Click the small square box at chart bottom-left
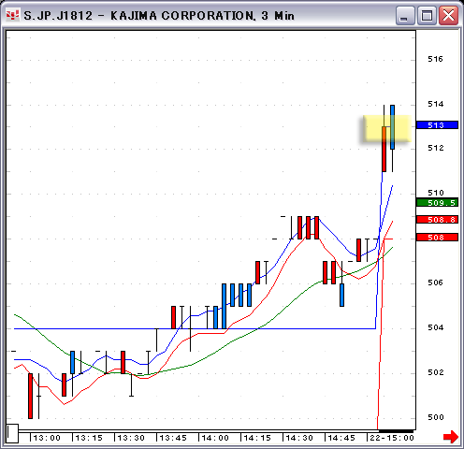464x449 pixels. [12, 433]
